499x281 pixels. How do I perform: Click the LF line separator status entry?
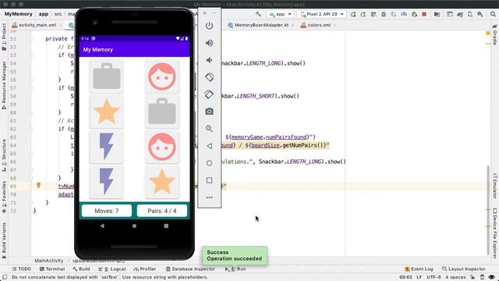coord(419,277)
